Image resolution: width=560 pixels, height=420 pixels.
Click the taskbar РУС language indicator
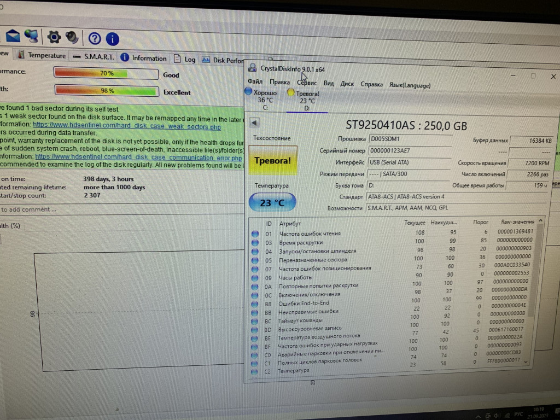point(518,415)
